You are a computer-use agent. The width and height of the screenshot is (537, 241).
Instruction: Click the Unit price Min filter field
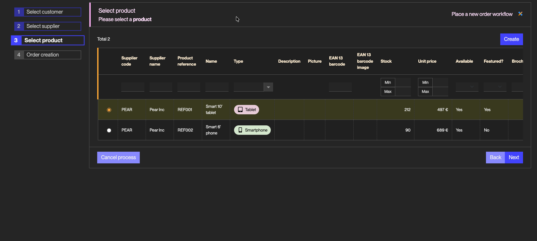440,82
